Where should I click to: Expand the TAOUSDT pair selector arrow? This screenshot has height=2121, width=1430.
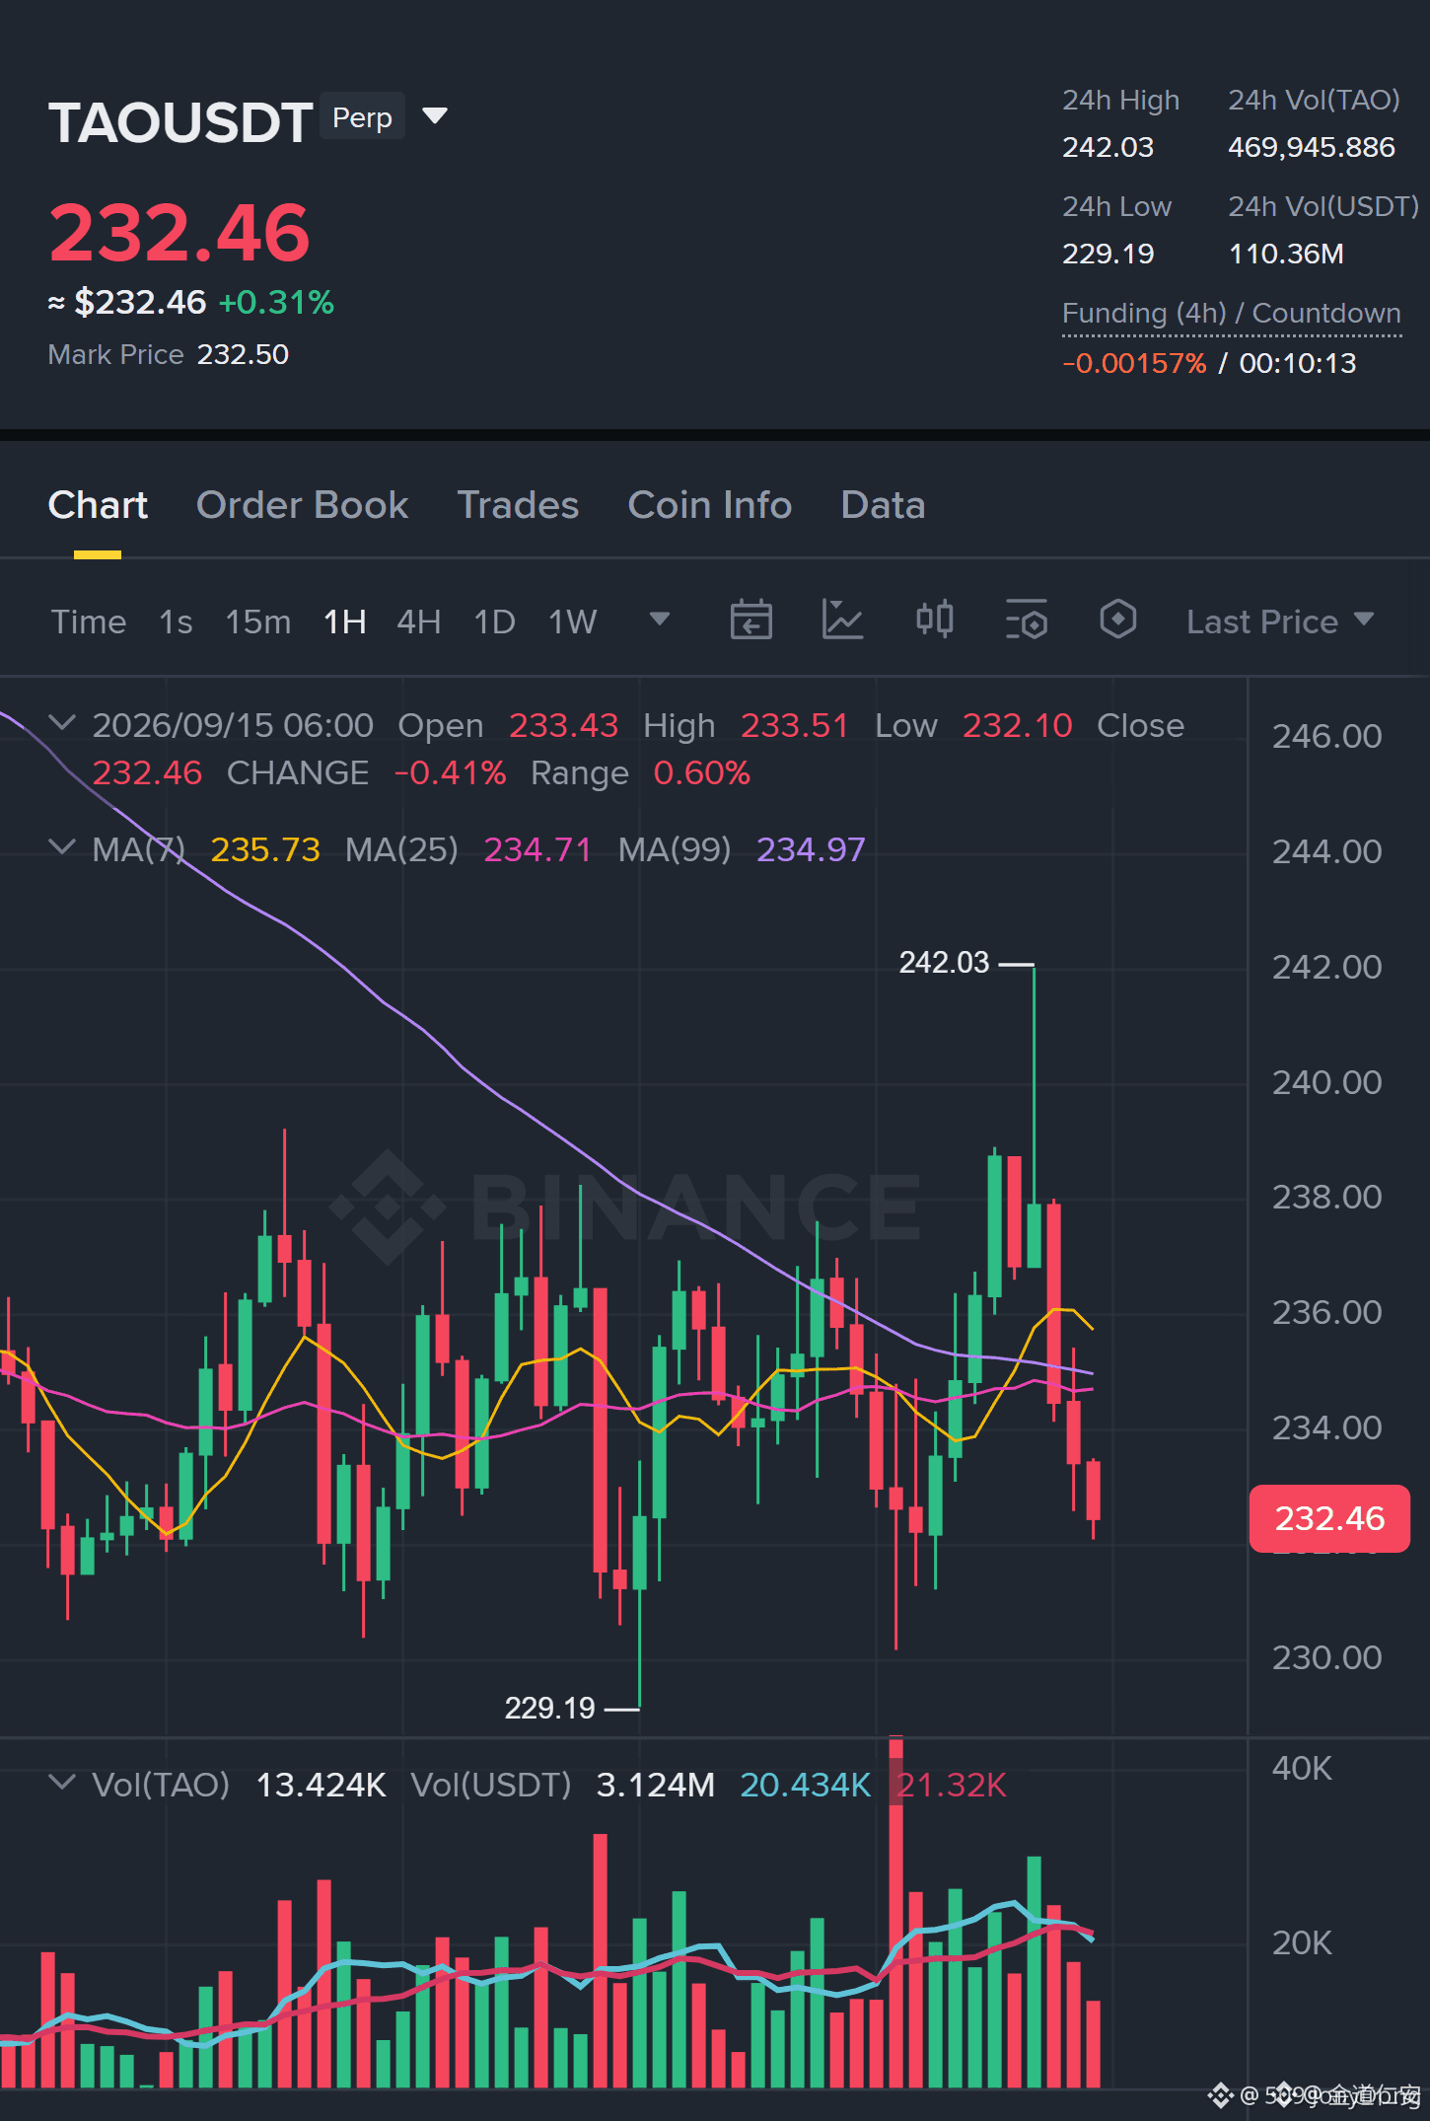(x=435, y=116)
